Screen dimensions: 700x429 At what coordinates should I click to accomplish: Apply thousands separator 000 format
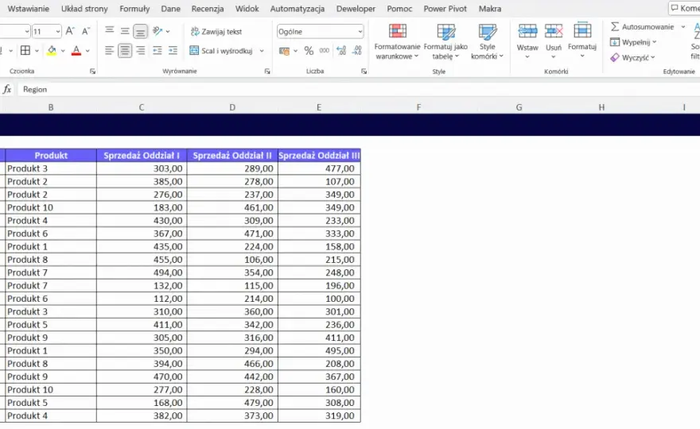tap(324, 51)
